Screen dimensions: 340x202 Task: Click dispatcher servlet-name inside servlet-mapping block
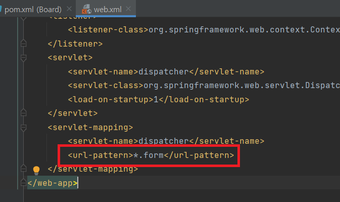point(164,141)
